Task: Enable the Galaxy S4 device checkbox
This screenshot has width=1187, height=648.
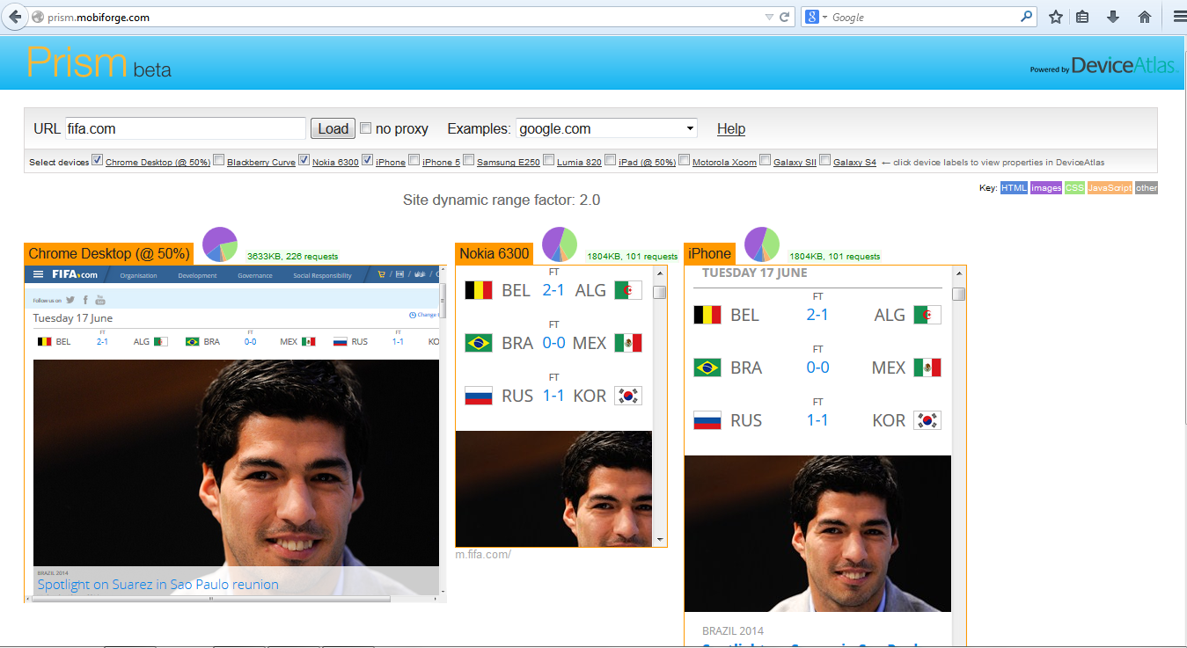Action: tap(824, 161)
